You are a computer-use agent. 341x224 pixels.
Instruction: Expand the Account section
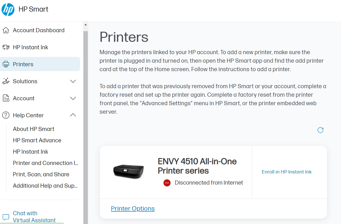pos(73,98)
